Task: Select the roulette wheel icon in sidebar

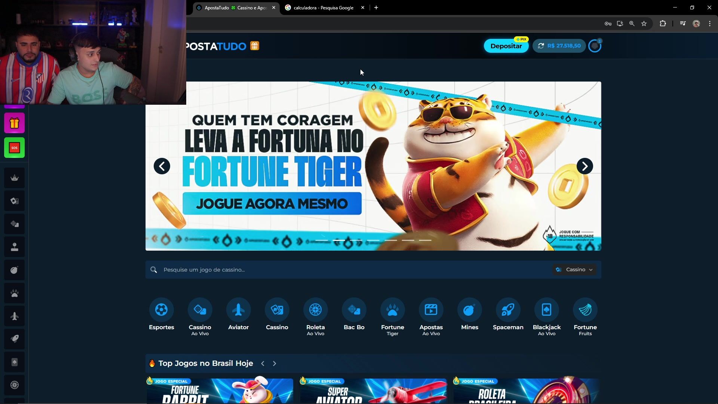Action: coord(15,385)
